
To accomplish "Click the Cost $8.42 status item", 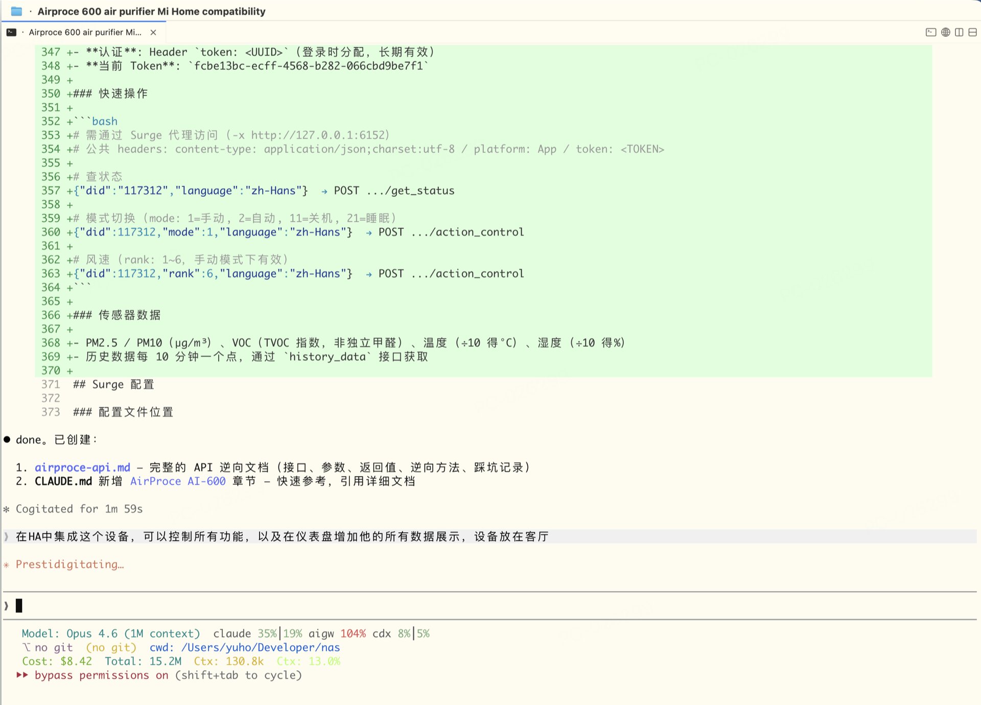I will (x=57, y=662).
